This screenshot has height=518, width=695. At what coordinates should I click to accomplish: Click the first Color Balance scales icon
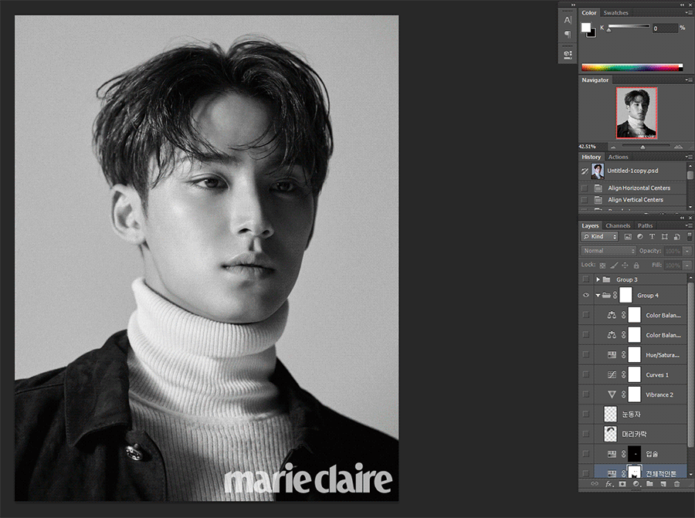[x=612, y=315]
